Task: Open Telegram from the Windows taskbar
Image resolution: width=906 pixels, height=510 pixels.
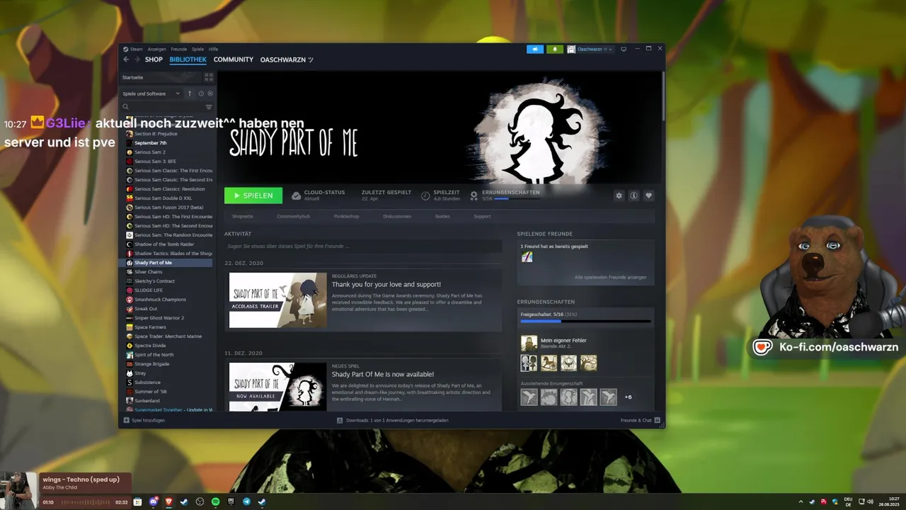Action: click(x=246, y=501)
